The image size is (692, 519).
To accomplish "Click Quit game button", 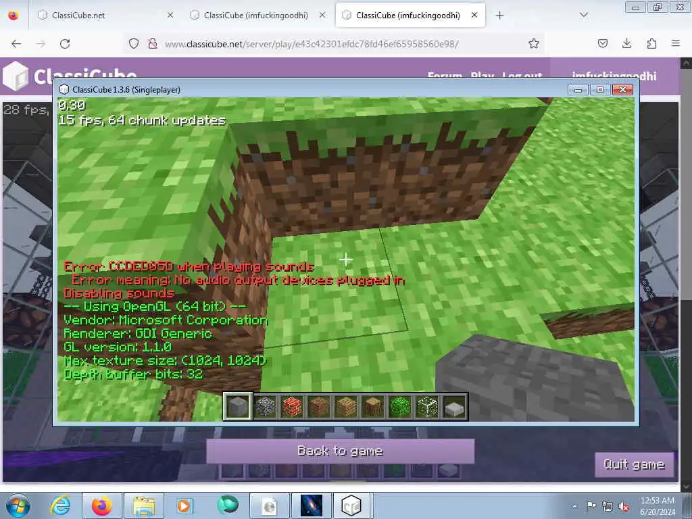I will click(x=634, y=464).
